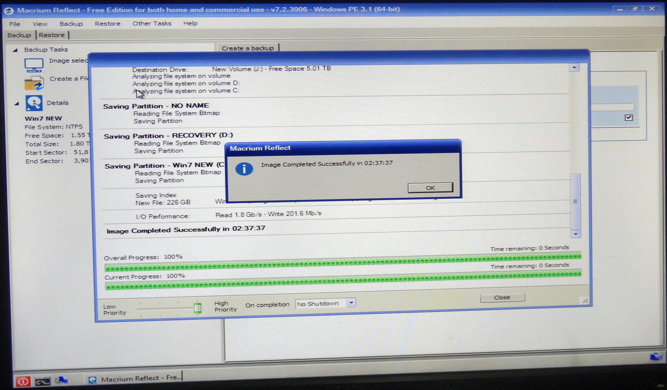Click the Image selected disks computer icon
The height and width of the screenshot is (390, 667).
point(34,65)
